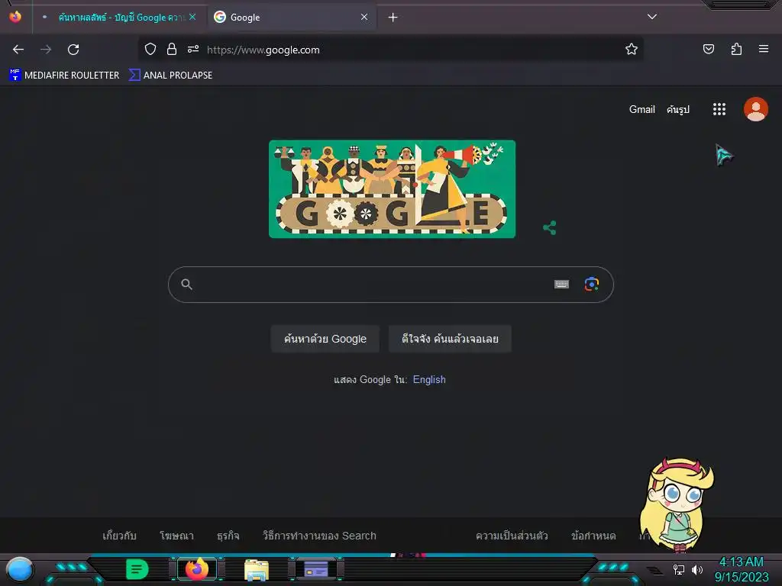Switch Google to English
The height and width of the screenshot is (586, 782).
click(x=429, y=380)
